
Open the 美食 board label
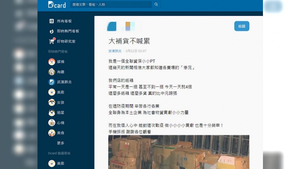tap(61, 133)
